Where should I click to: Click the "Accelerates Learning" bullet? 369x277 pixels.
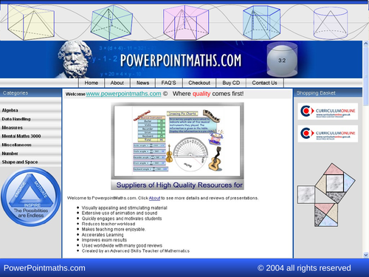point(103,235)
